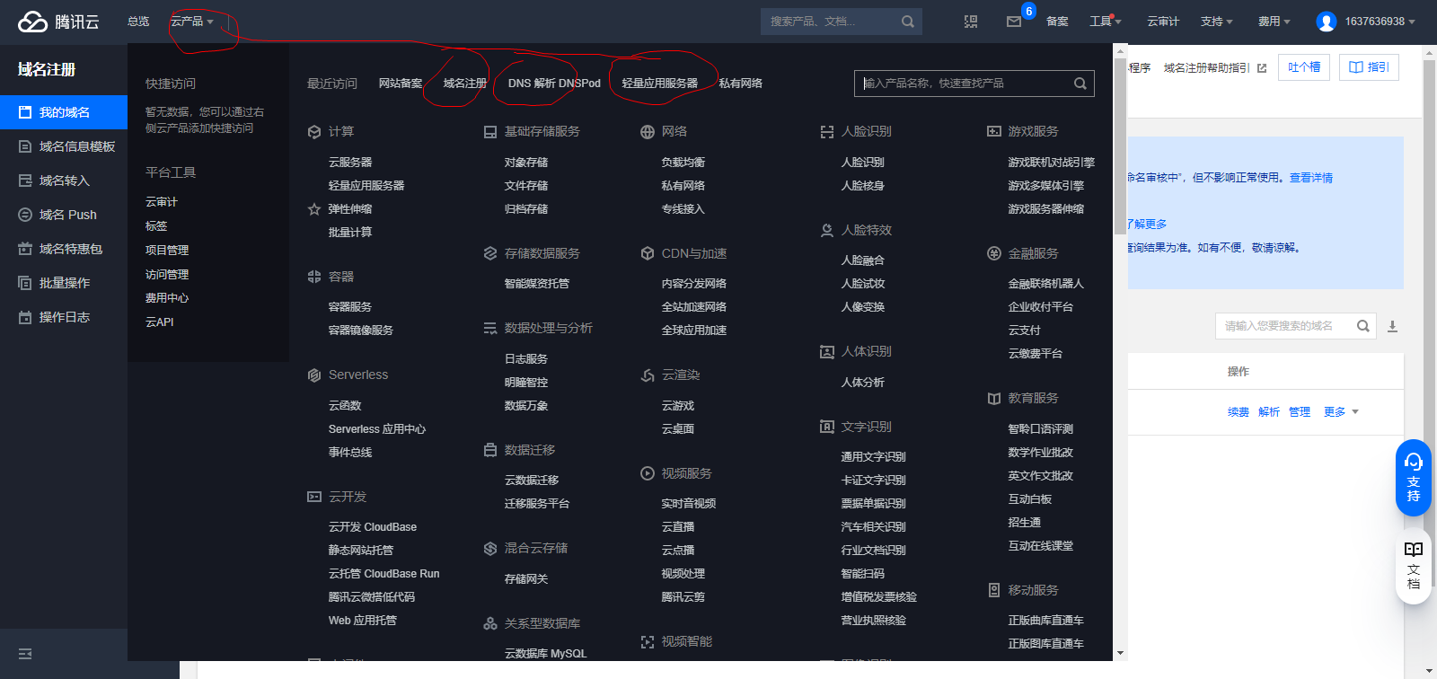Click 解析 action link
Image resolution: width=1437 pixels, height=679 pixels.
1269,412
